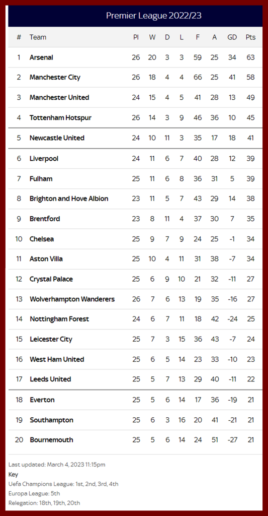Click the Everton team name
Image resolution: width=268 pixels, height=516 pixels.
(x=42, y=400)
